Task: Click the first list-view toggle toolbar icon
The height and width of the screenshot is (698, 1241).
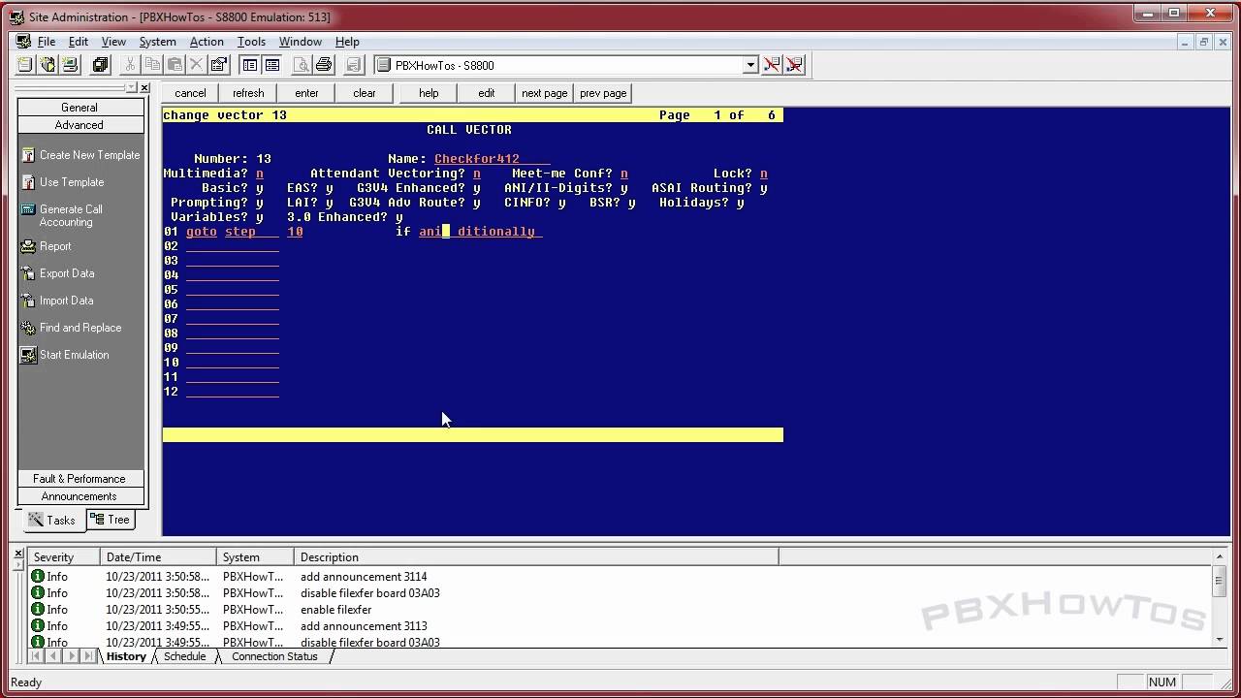Action: (x=250, y=65)
